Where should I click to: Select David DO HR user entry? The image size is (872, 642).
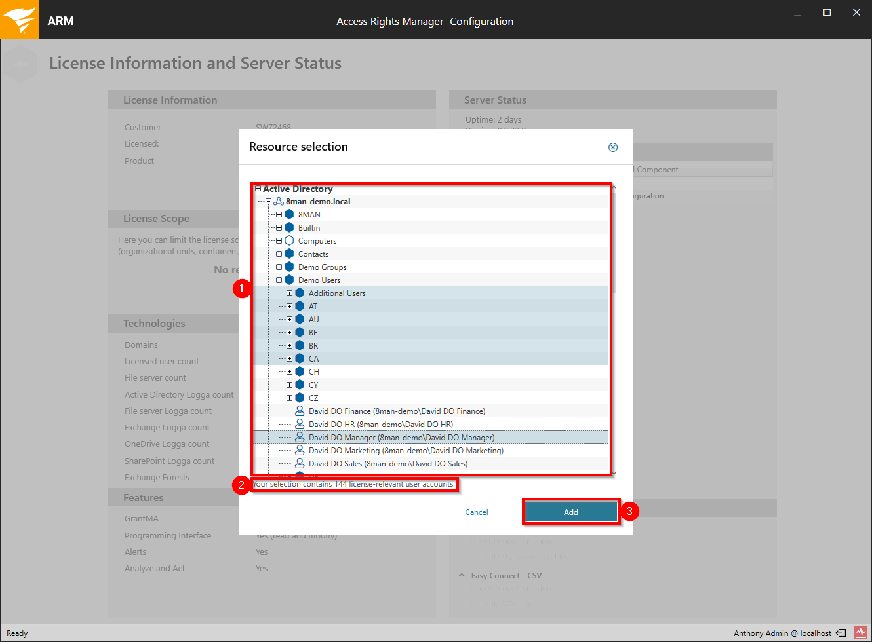point(381,425)
